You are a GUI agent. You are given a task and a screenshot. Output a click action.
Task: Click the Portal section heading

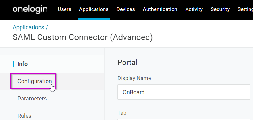click(x=127, y=62)
